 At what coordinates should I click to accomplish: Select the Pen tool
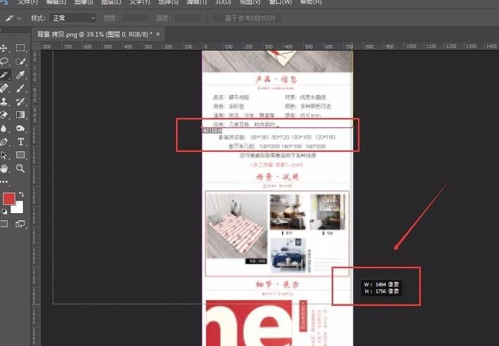point(4,141)
